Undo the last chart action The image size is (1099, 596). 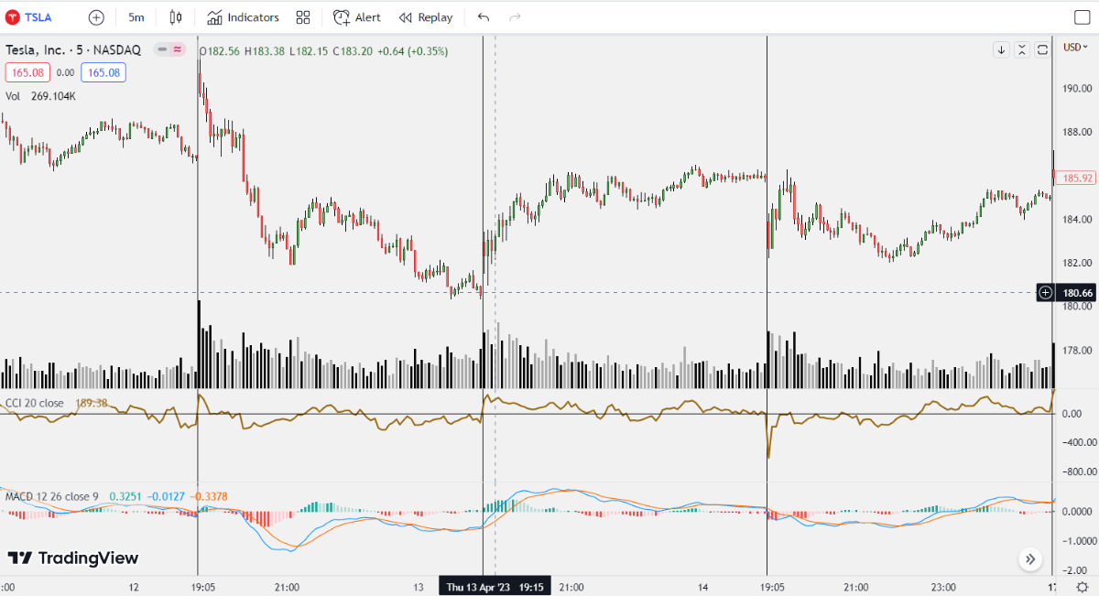(x=484, y=17)
